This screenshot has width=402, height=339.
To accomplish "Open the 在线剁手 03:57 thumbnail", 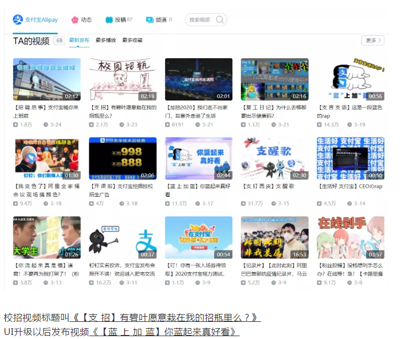I will (350, 237).
